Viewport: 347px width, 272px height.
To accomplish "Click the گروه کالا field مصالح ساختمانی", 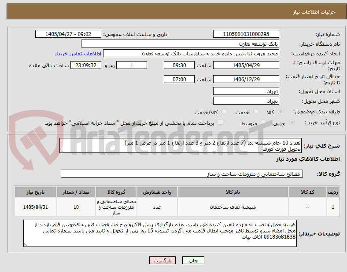I will pyautogui.click(x=182, y=174).
